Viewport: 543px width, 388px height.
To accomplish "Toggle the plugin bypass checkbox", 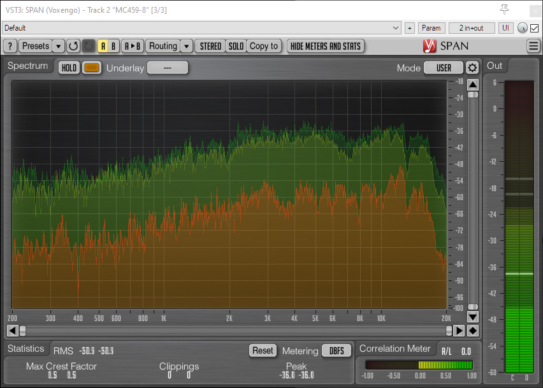I will [x=534, y=28].
